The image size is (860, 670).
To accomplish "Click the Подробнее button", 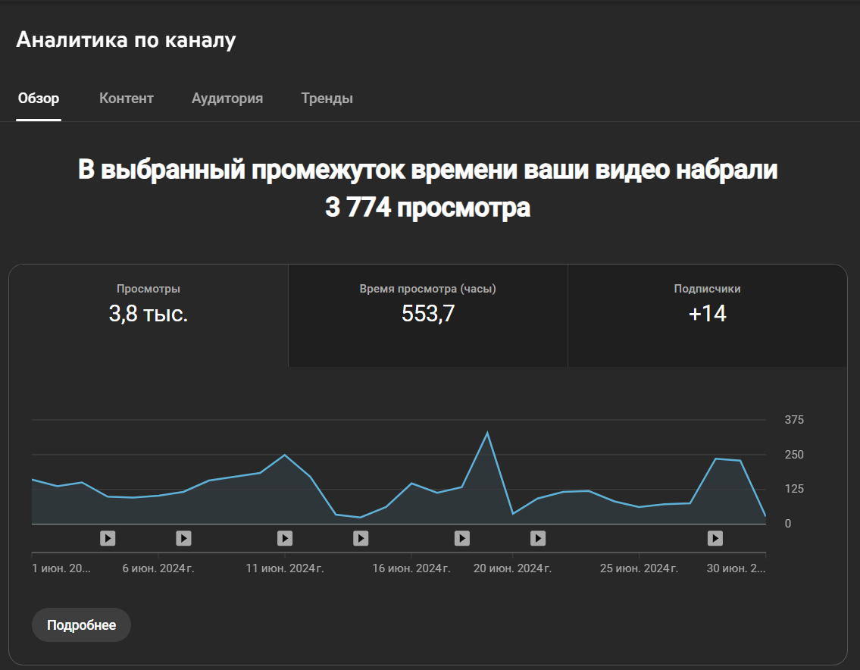I will coord(81,625).
